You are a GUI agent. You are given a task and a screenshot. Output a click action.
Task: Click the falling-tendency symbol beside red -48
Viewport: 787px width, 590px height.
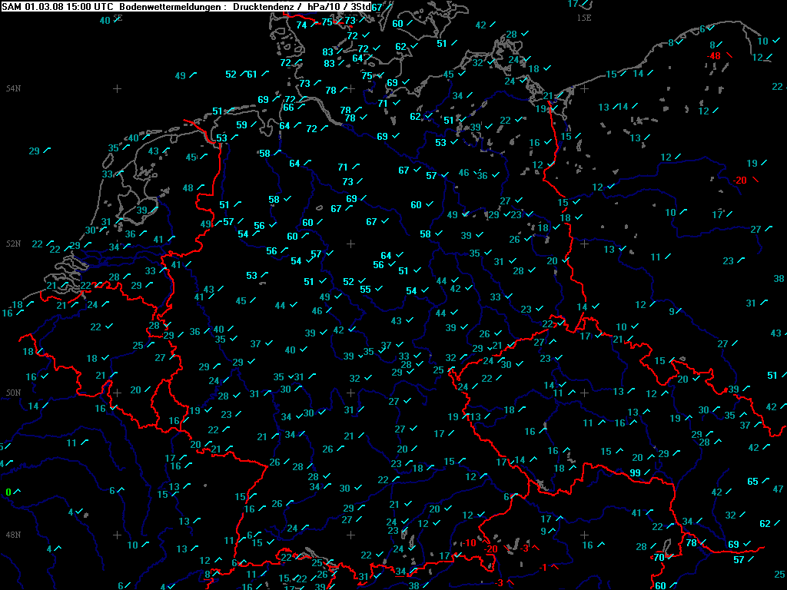pyautogui.click(x=729, y=55)
